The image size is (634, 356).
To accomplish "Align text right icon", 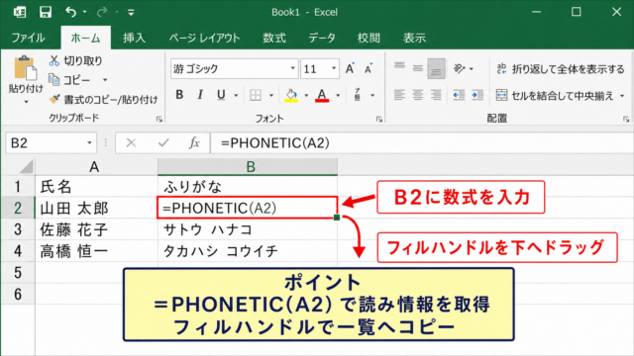I will coord(436,95).
